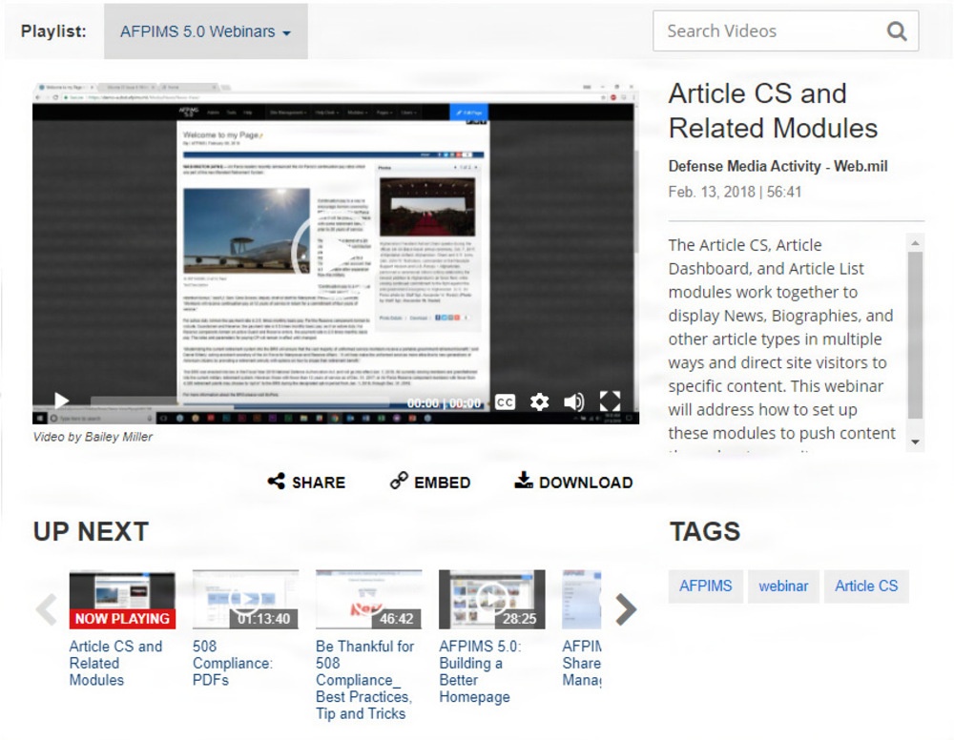Screen dimensions: 954x740
Task: Click AFPIMS 5.0: Building a Better Homepage link
Action: [x=480, y=671]
